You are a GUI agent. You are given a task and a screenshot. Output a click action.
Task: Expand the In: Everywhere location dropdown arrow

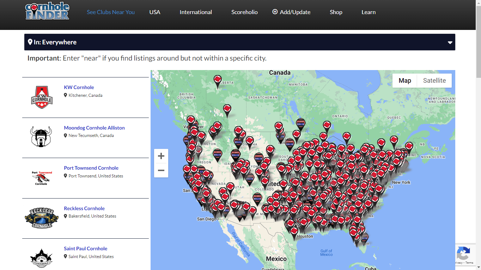(x=450, y=43)
